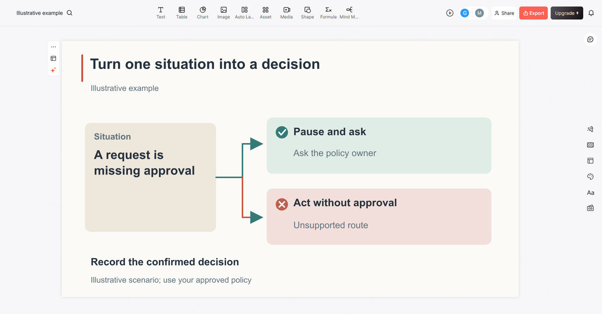Click the Share button
Image resolution: width=602 pixels, height=314 pixels.
[x=504, y=13]
